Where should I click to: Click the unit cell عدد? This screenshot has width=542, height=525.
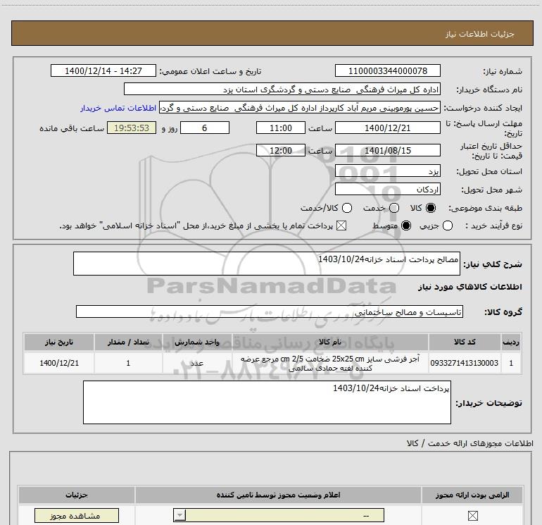point(197,363)
